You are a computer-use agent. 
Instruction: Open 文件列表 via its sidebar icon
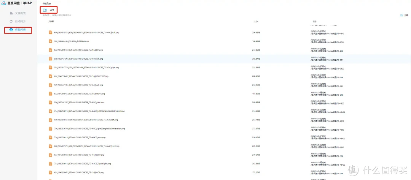[11, 13]
